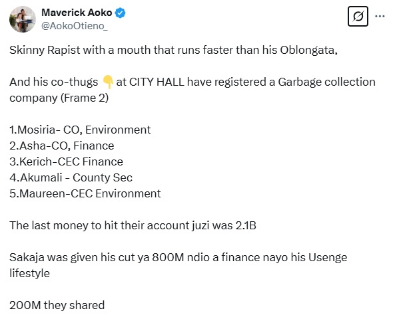Click the first tweet line mentioning Oblongata
The image size is (395, 321).
click(x=173, y=50)
